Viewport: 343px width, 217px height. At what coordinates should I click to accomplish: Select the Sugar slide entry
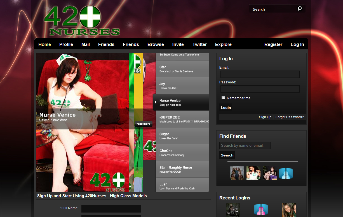[x=182, y=136]
